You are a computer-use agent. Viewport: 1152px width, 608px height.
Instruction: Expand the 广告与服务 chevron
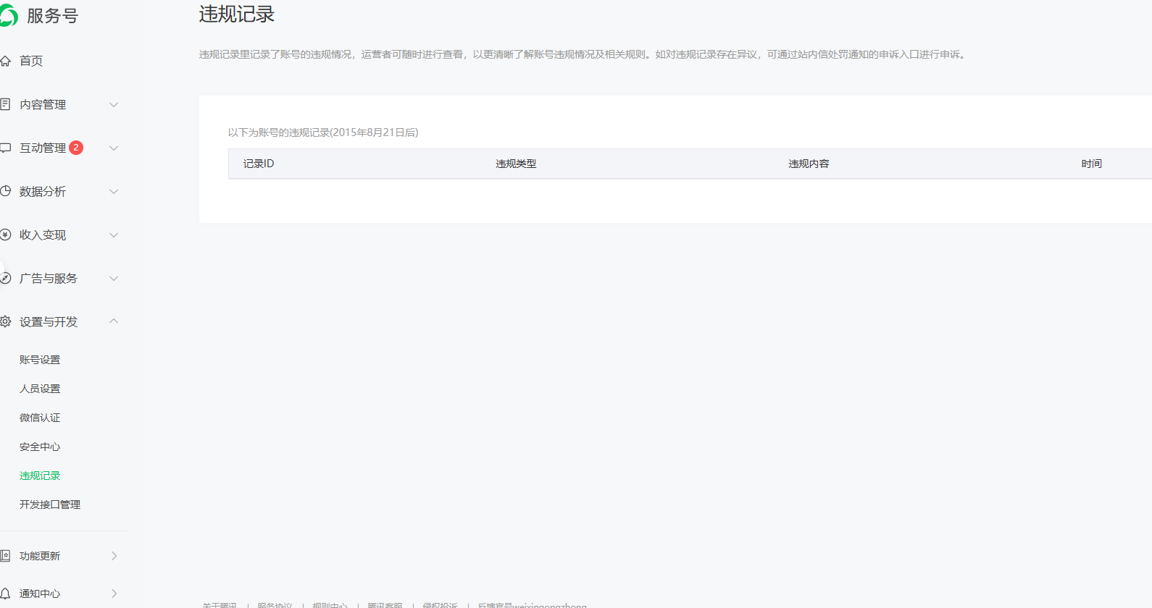pyautogui.click(x=114, y=279)
